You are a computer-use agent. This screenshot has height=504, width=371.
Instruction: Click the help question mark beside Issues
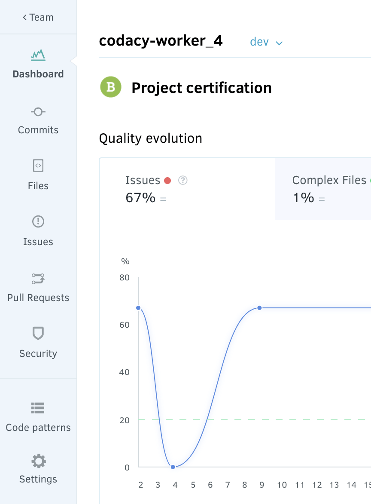click(x=183, y=181)
